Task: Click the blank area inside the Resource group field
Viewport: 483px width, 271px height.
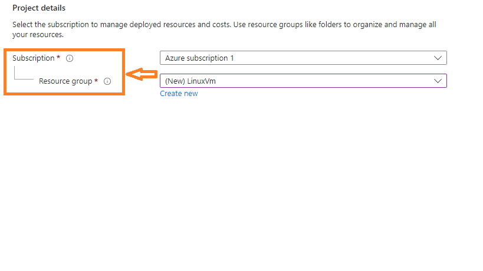Action: click(x=324, y=81)
